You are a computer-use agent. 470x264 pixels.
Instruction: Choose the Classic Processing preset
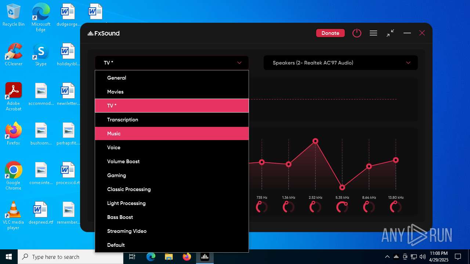click(x=172, y=189)
